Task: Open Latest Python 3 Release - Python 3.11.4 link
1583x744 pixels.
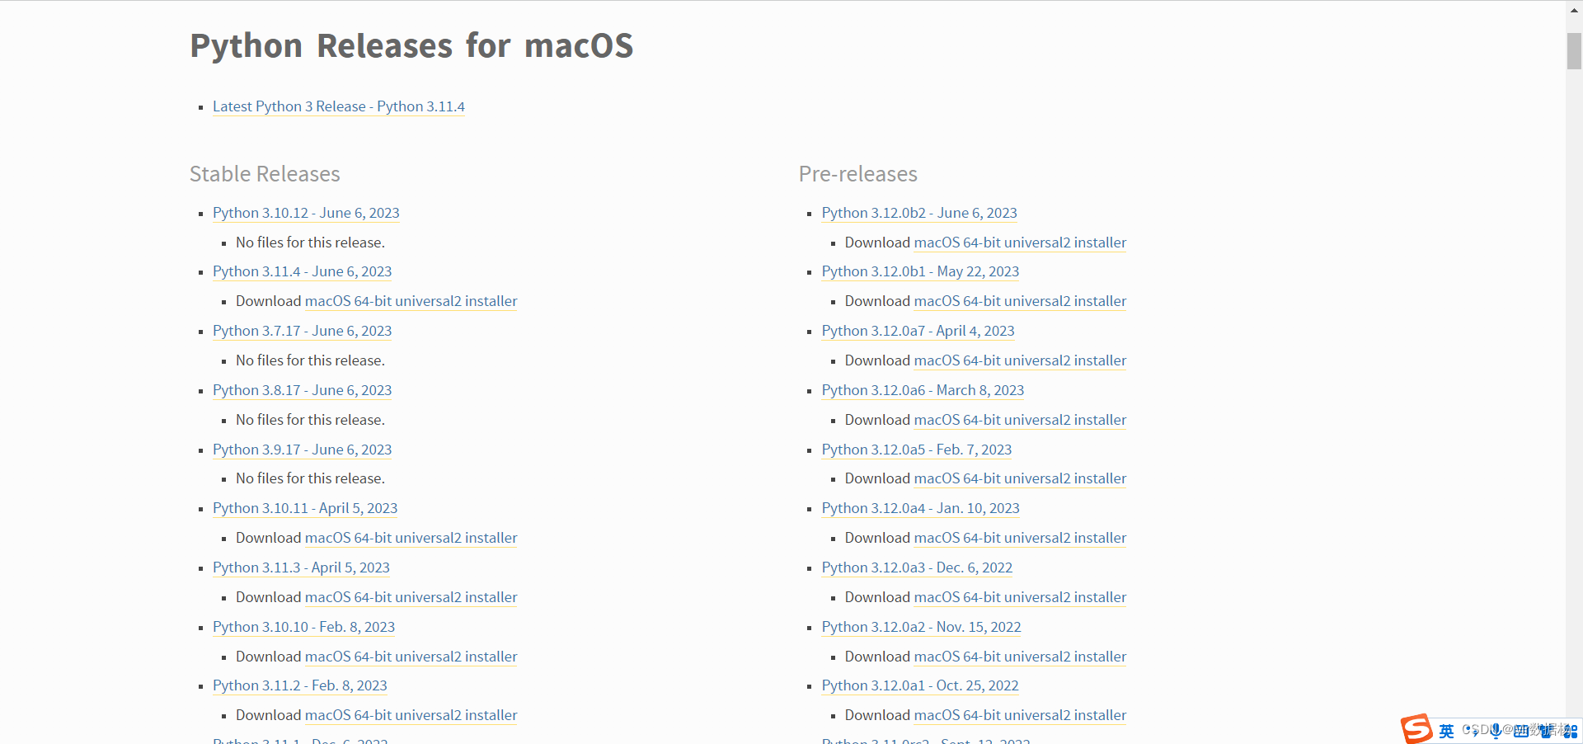Action: 338,106
